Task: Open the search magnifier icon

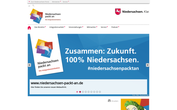Action: [x=33, y=6]
